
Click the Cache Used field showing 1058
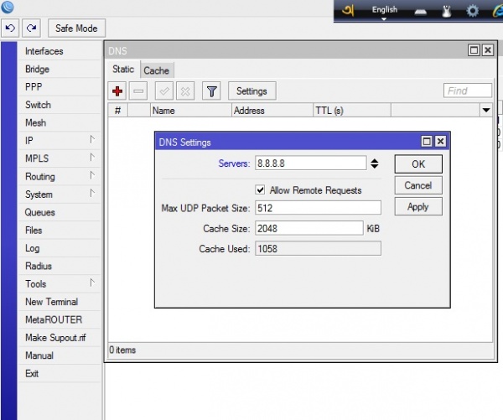point(318,249)
